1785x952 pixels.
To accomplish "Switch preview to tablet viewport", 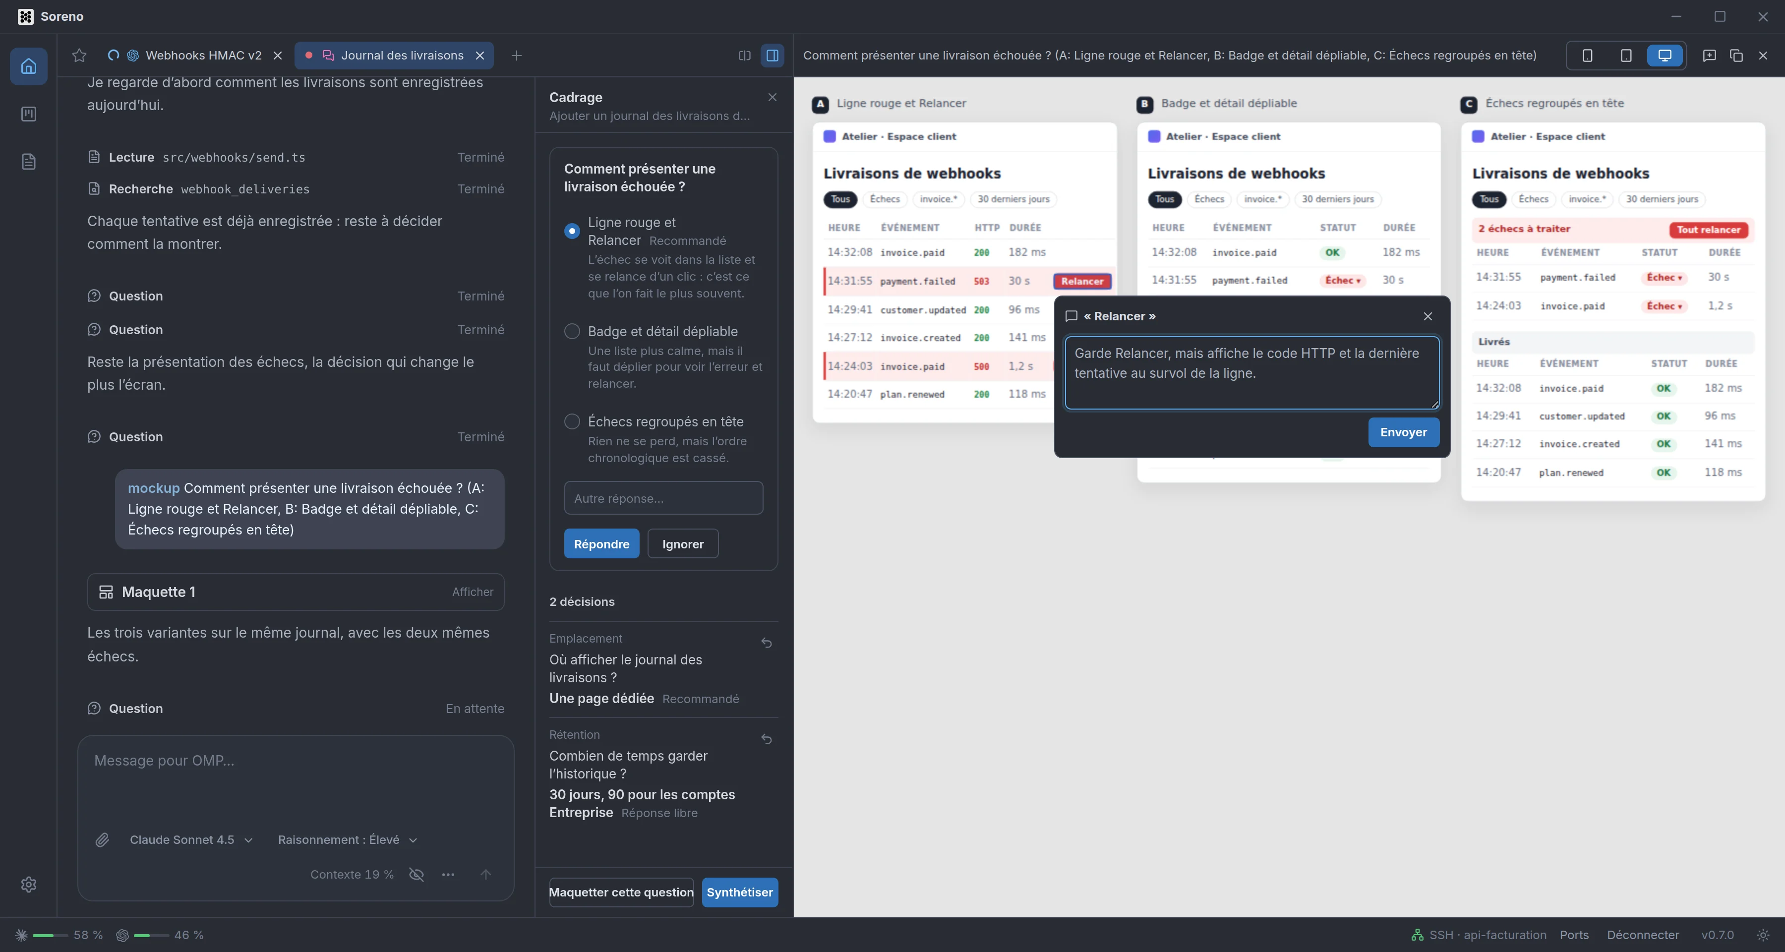I will click(1626, 56).
